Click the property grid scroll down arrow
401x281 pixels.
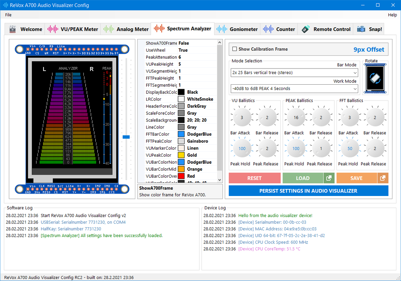point(220,180)
